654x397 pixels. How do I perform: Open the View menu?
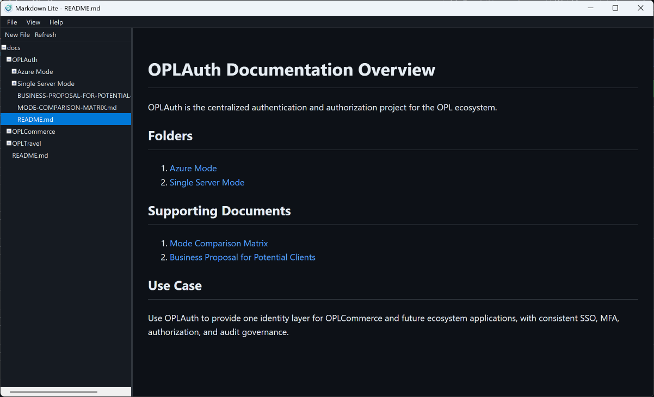click(x=33, y=22)
